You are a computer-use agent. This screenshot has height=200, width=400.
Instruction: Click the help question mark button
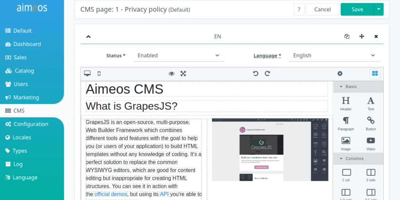[299, 9]
